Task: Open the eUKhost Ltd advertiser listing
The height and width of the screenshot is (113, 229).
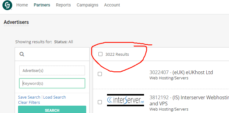Action: 181,72
